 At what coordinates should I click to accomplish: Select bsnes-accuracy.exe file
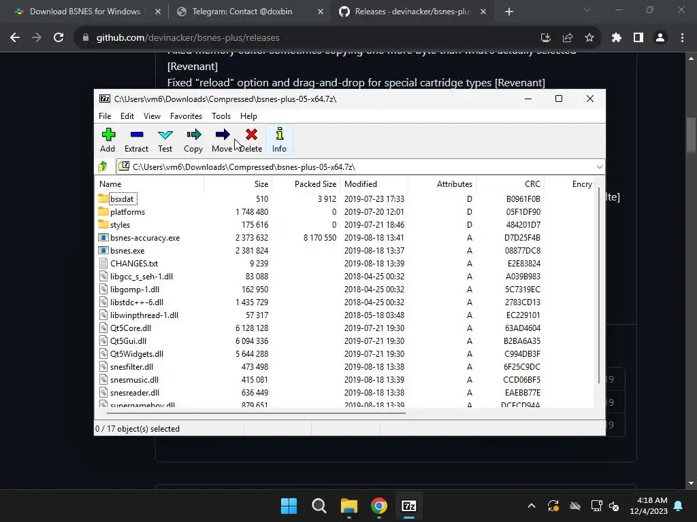click(x=145, y=237)
